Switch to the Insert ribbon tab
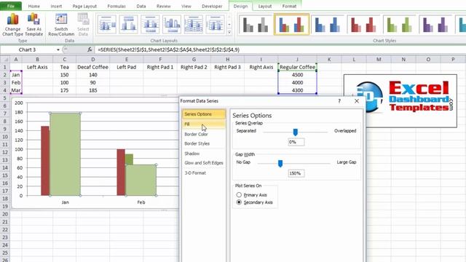466x262 pixels. click(x=56, y=6)
